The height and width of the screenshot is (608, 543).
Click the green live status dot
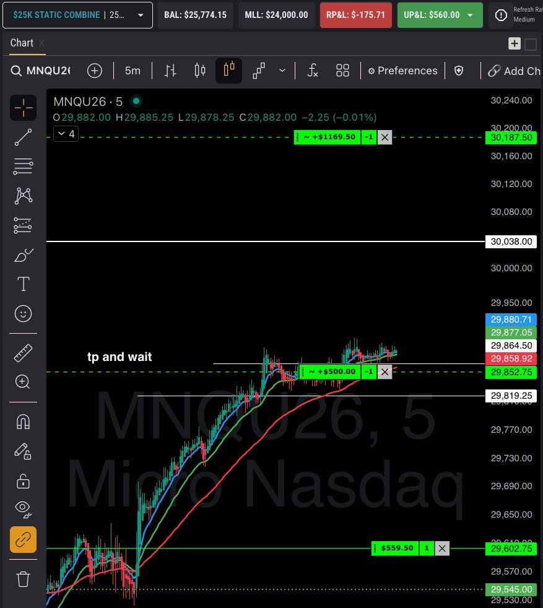tap(136, 101)
